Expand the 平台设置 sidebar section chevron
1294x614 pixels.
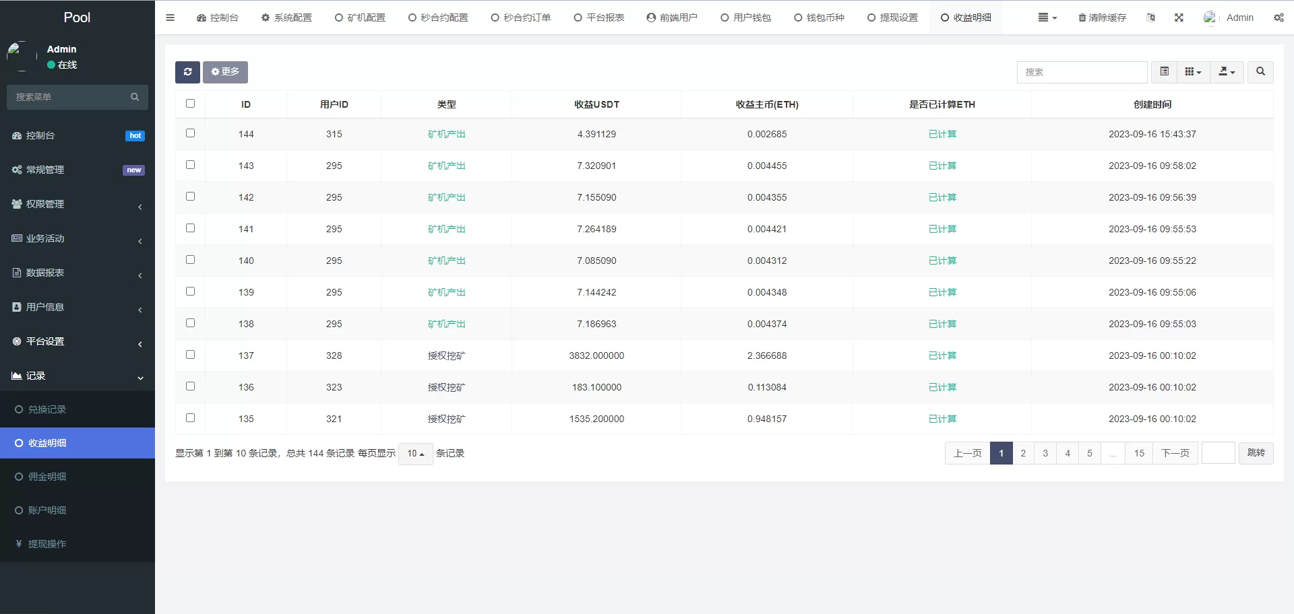(x=140, y=344)
